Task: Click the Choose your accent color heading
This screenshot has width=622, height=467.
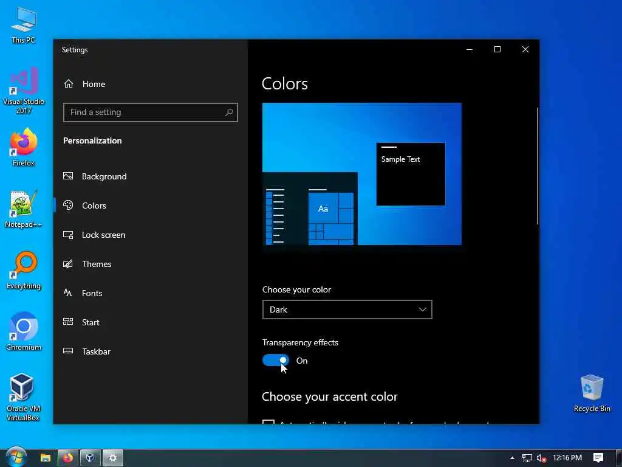Action: click(330, 396)
